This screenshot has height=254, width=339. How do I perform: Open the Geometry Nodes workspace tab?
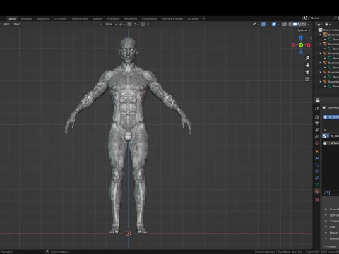(172, 18)
